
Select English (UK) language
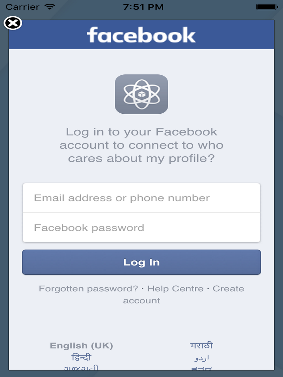[82, 346]
